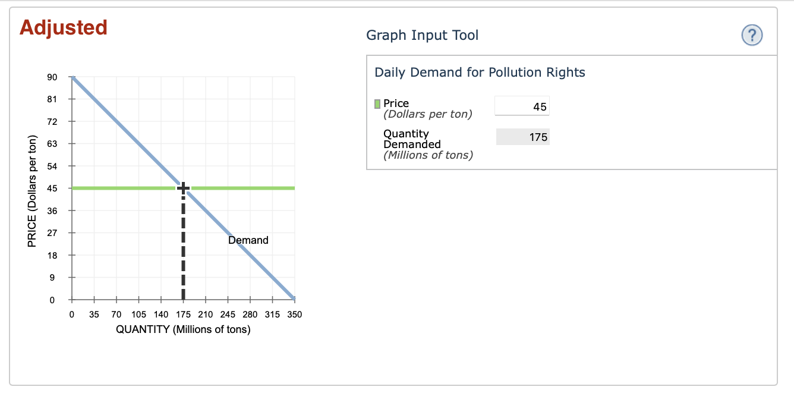
Task: Click the Adjusted heading
Action: (63, 27)
